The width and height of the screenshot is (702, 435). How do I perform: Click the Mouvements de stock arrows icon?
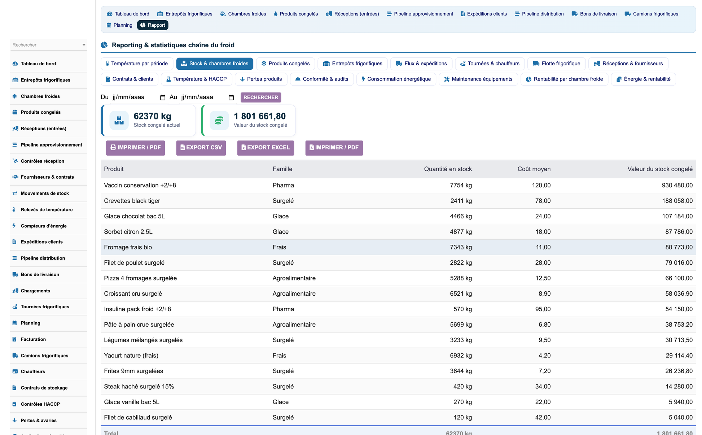click(x=15, y=193)
